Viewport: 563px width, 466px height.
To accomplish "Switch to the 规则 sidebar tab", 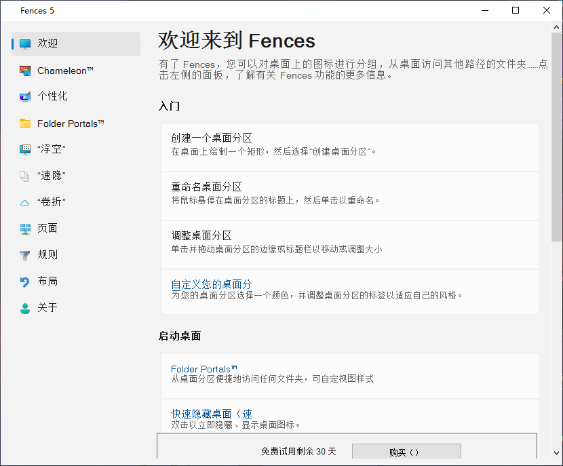I will 47,255.
